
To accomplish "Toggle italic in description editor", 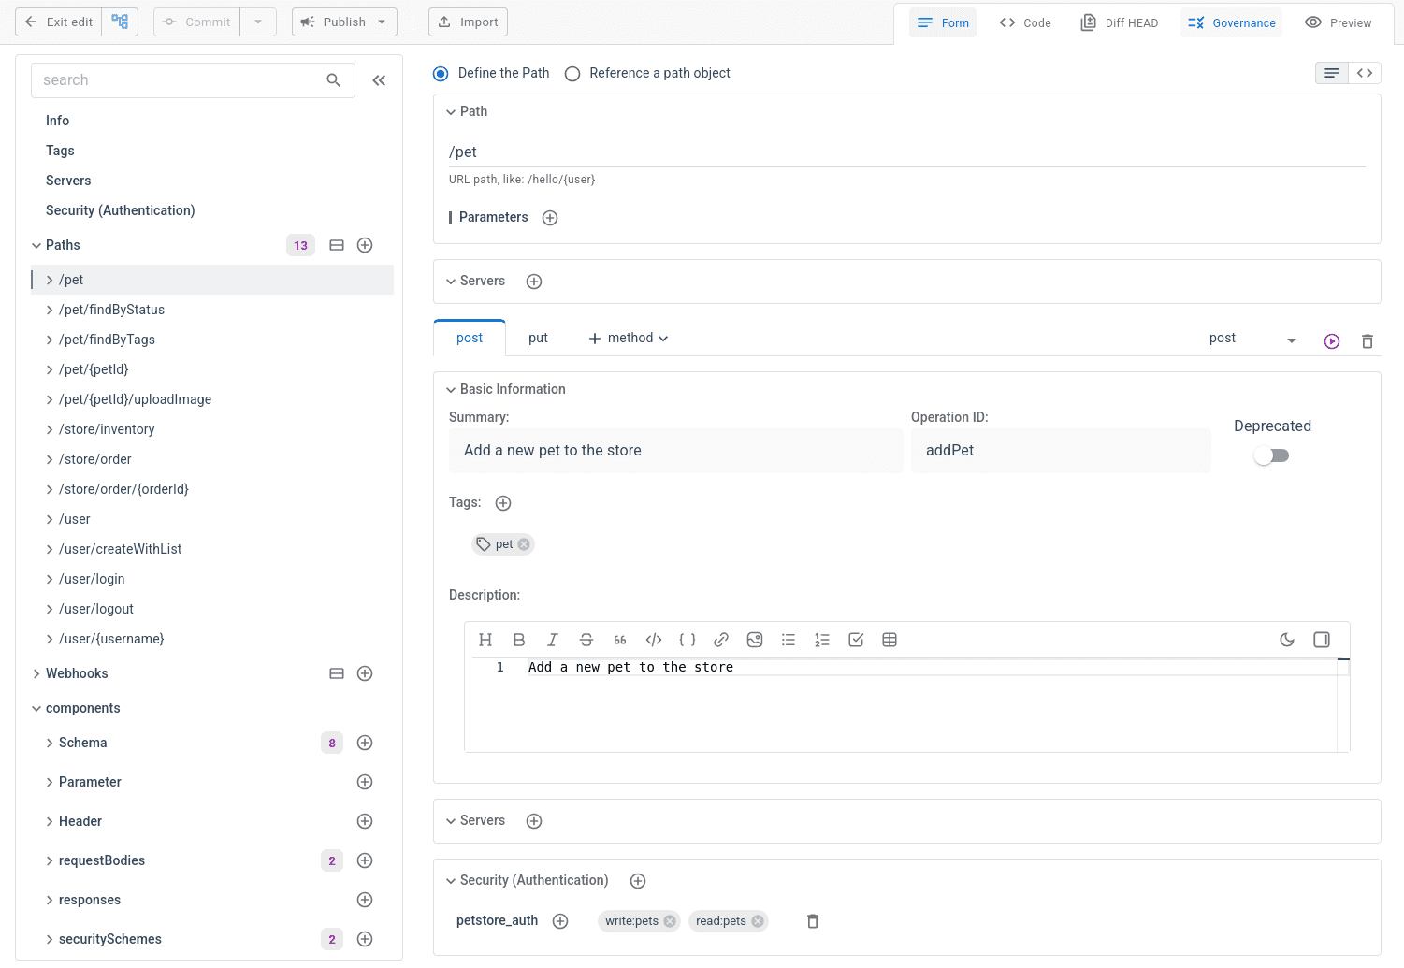I will coord(553,640).
